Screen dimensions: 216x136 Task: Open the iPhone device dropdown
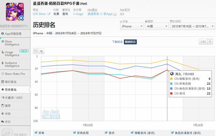coord(132,26)
